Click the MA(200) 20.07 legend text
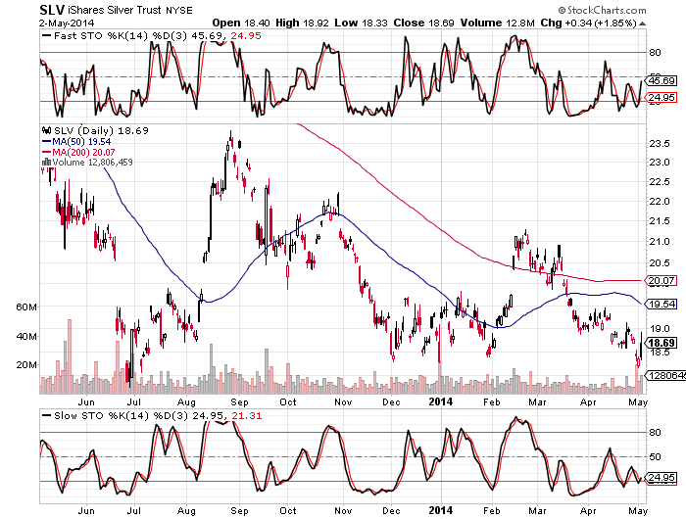This screenshot has height=519, width=686. pos(83,152)
